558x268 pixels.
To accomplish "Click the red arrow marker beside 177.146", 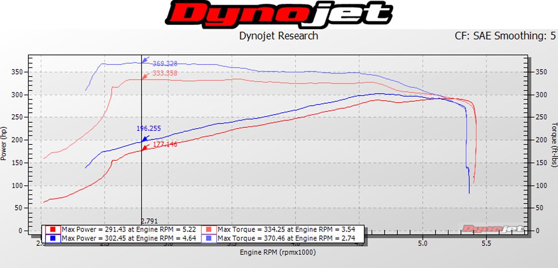I will pyautogui.click(x=145, y=148).
